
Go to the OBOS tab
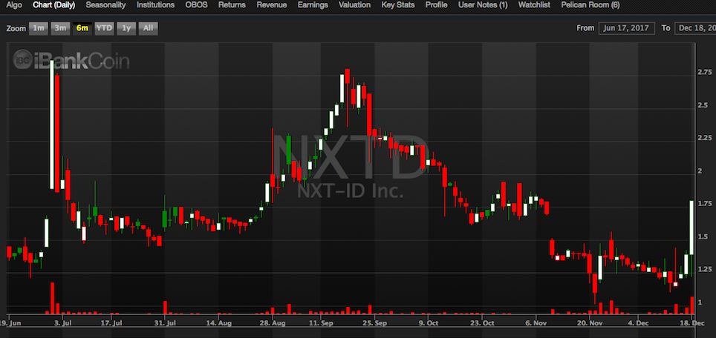click(x=196, y=5)
